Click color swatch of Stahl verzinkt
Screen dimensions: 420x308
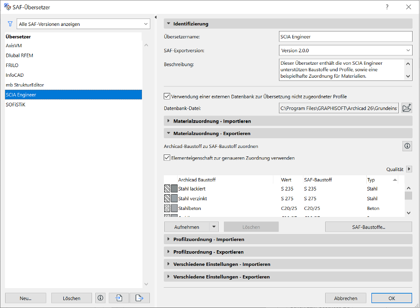174,198
